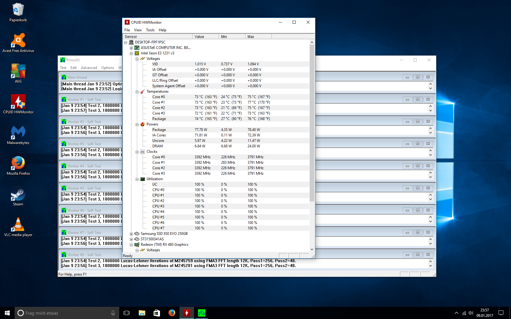511x319 pixels.
Task: Open the View menu in HWMonitor
Action: click(x=138, y=30)
